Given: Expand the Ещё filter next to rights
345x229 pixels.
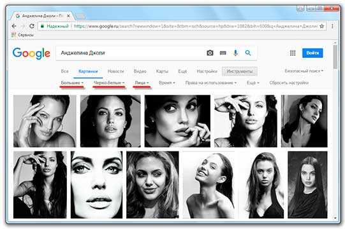Looking at the screenshot, I should click(253, 83).
